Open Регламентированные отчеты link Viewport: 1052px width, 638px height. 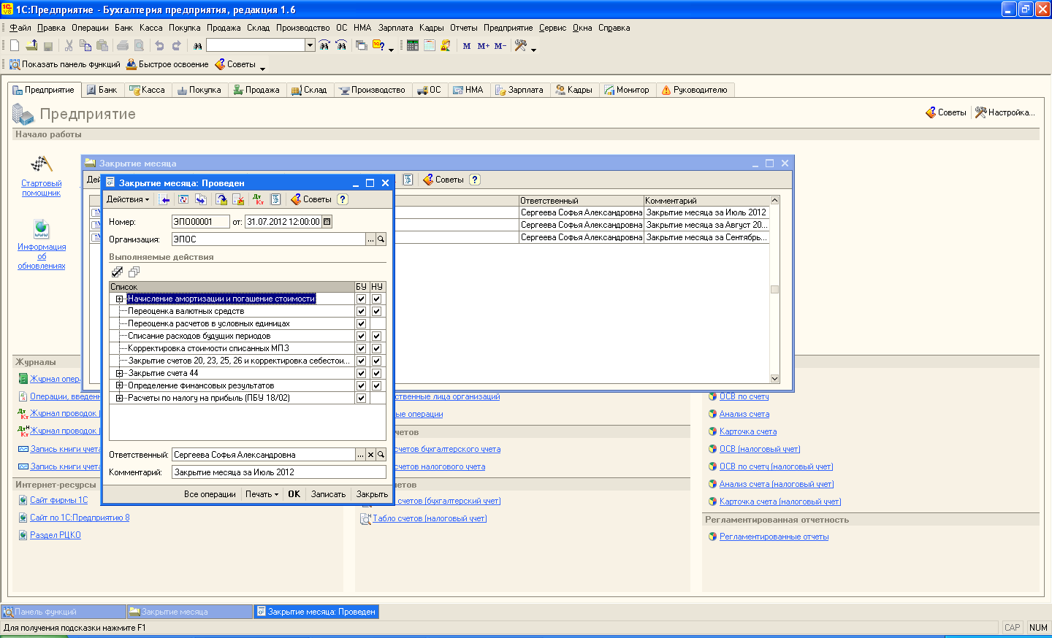[774, 537]
